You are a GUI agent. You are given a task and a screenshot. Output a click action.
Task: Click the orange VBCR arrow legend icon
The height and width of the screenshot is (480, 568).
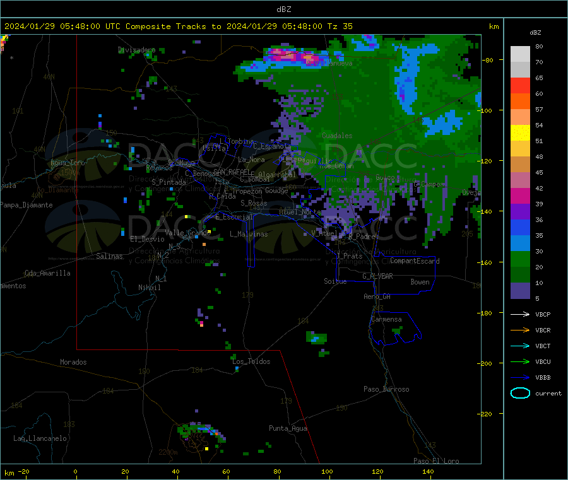520,330
